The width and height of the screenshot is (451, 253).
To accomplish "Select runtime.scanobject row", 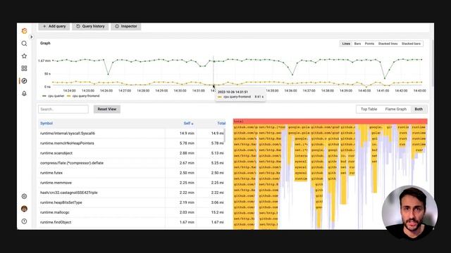I will pyautogui.click(x=131, y=153).
